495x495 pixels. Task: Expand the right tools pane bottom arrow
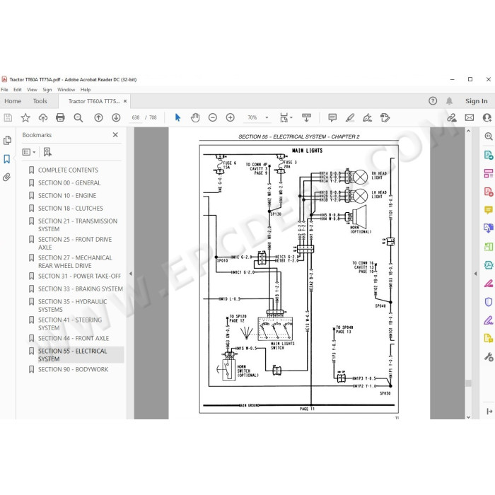pos(489,412)
